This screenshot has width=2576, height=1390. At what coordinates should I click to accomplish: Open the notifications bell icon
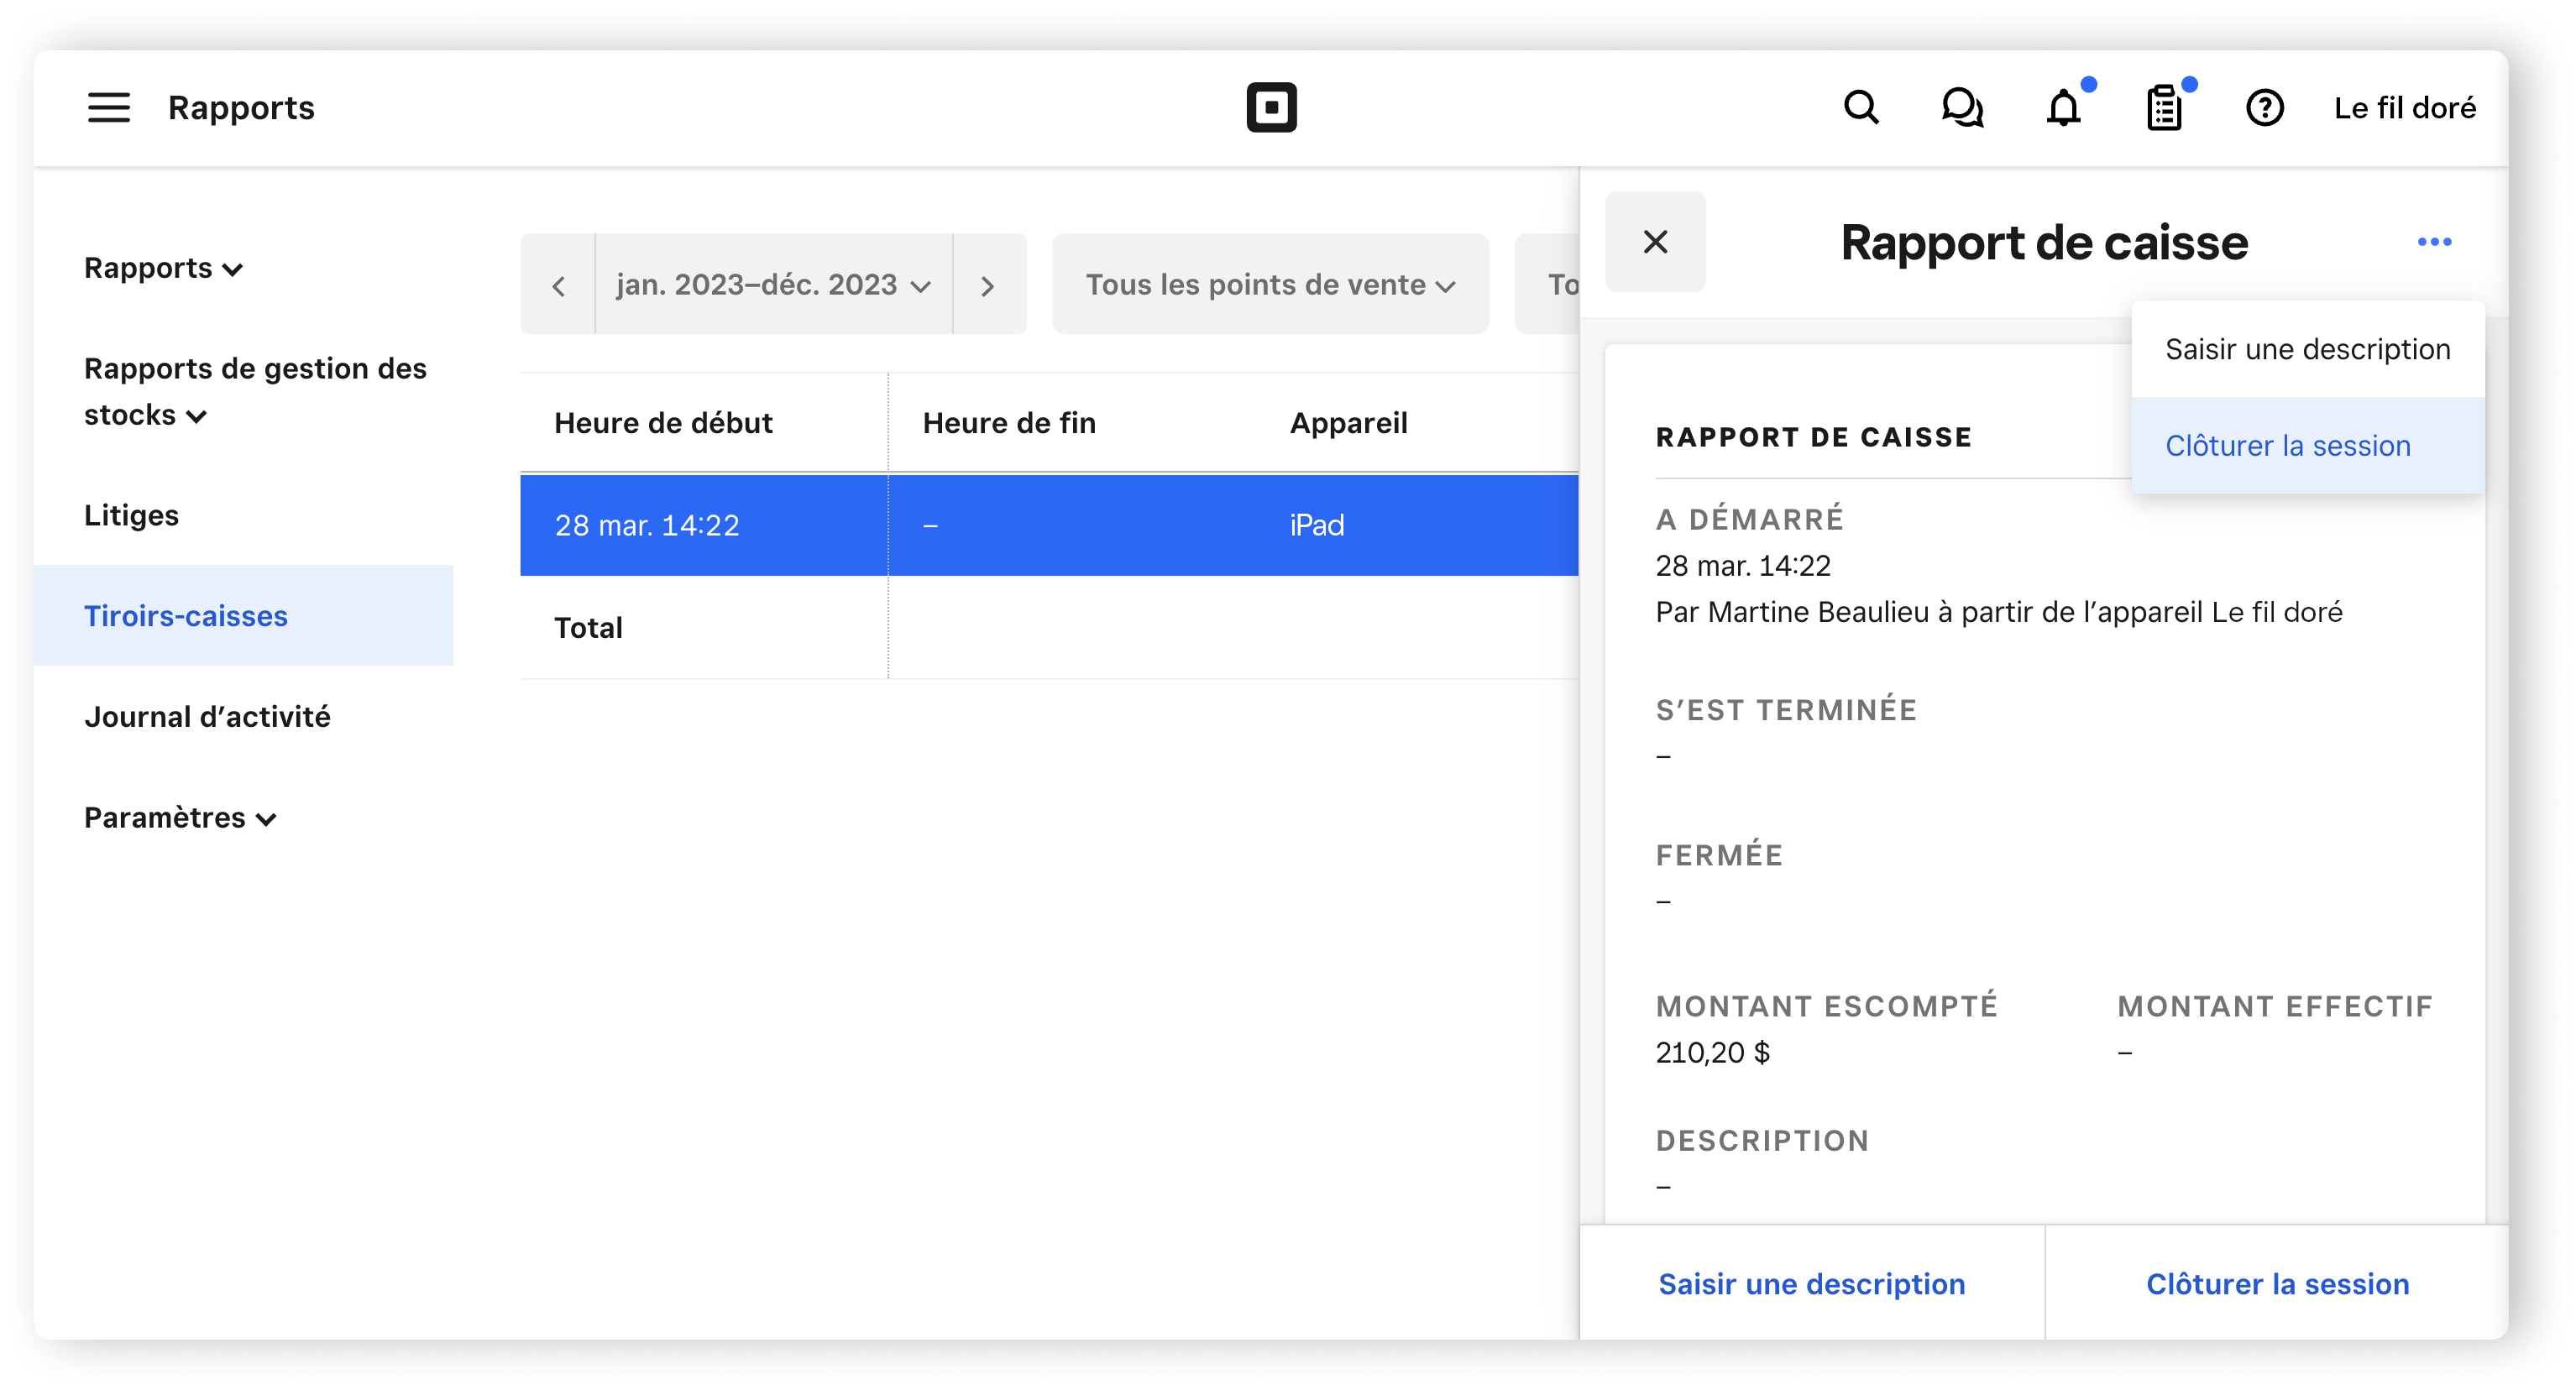click(x=2063, y=107)
